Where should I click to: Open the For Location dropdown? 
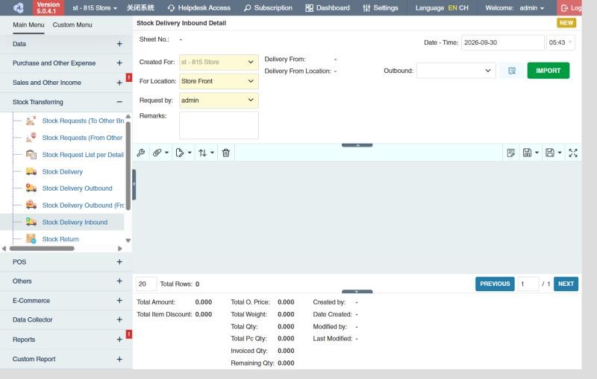[219, 81]
